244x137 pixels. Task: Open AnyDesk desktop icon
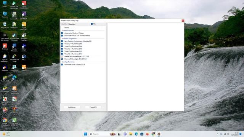click(x=5, y=46)
